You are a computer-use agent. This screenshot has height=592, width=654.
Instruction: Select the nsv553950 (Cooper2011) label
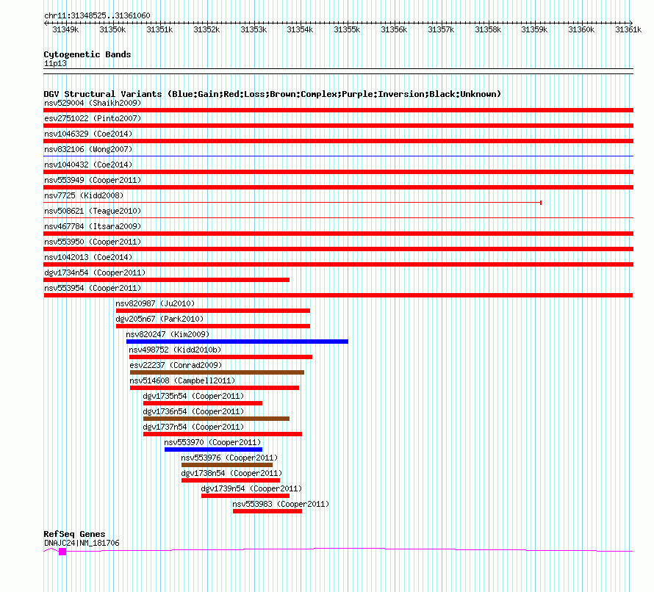click(x=93, y=242)
